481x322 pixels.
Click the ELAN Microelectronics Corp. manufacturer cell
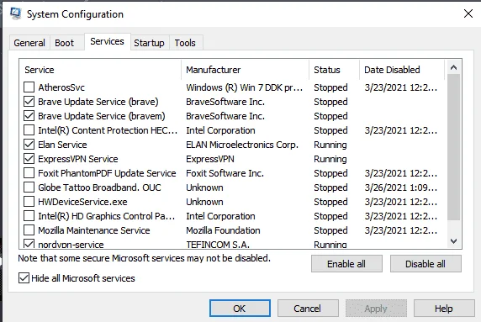(x=242, y=145)
